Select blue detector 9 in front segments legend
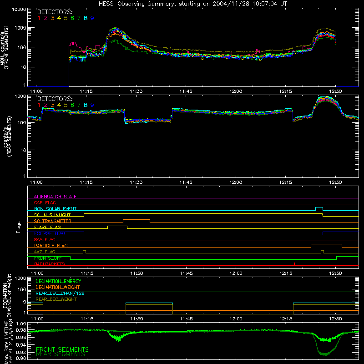 coord(92,18)
